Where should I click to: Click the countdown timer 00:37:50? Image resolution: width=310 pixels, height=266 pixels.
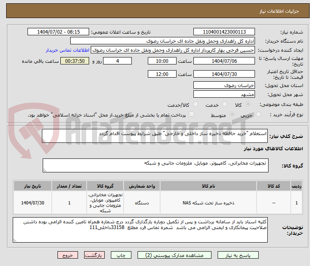[75, 61]
